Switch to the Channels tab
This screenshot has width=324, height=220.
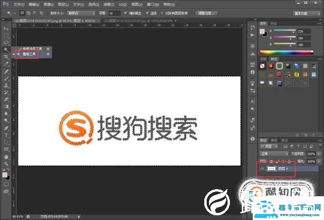274,140
